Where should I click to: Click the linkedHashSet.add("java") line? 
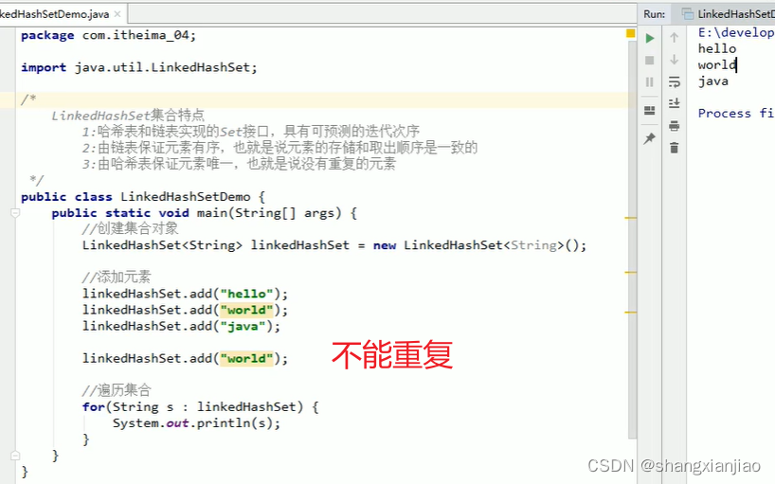coord(181,327)
